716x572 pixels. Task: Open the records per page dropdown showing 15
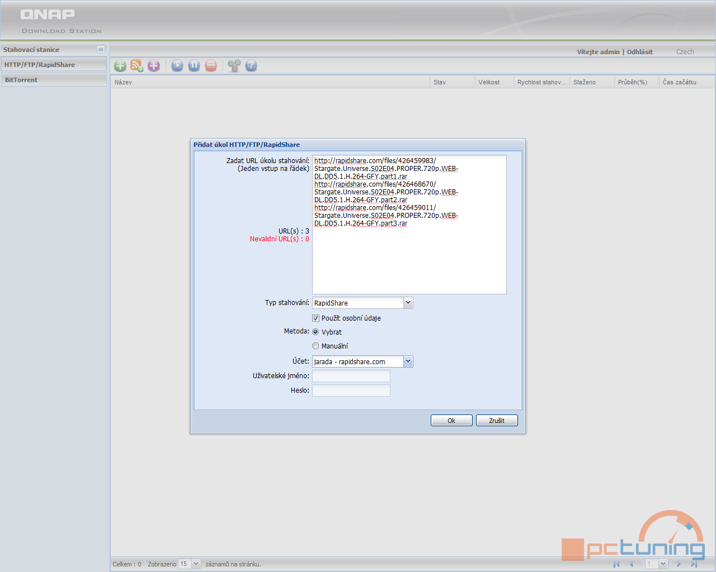[x=196, y=564]
